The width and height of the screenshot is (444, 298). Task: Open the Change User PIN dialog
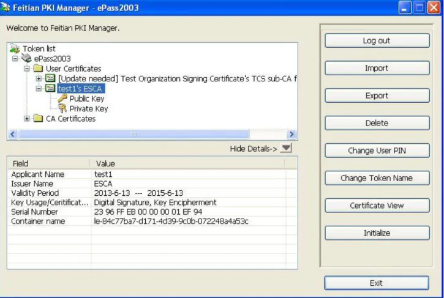pyautogui.click(x=377, y=151)
